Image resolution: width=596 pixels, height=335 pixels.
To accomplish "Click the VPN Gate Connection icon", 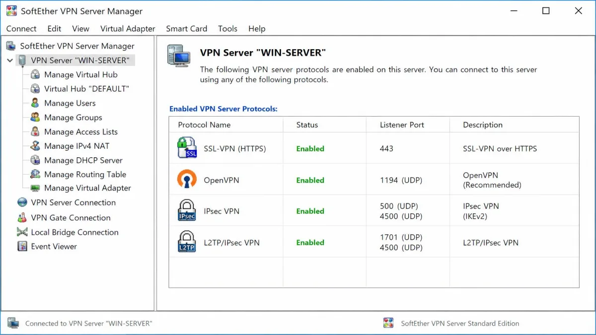I will coord(22,217).
